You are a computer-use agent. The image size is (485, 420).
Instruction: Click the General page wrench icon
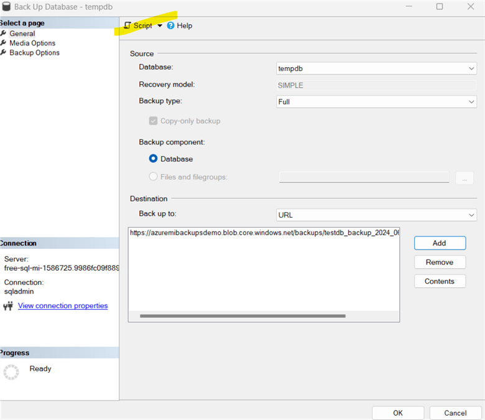4,34
